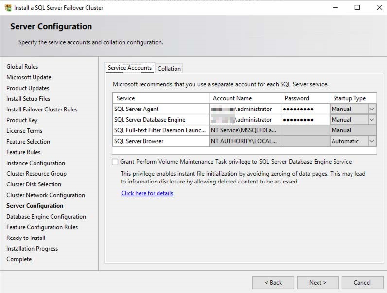Click NT Service\MSSQLFDLa... account cell
The height and width of the screenshot is (293, 387).
[245, 130]
